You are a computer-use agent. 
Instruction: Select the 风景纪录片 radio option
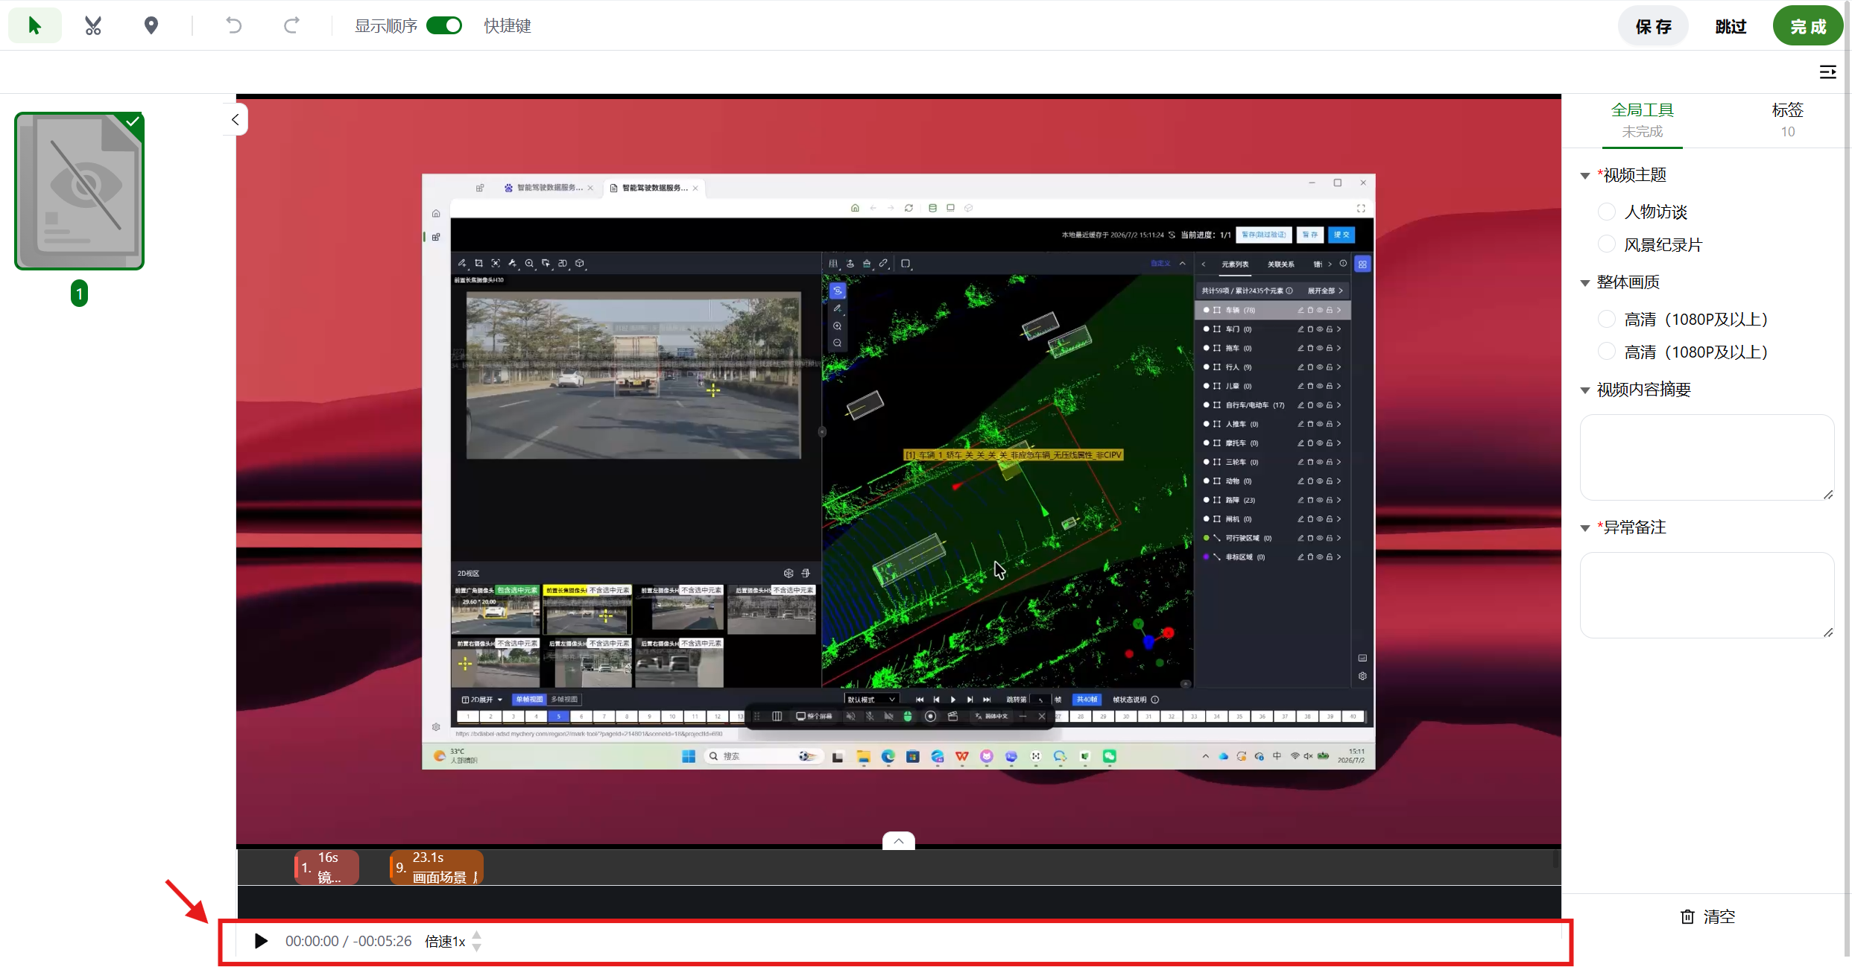click(1607, 244)
